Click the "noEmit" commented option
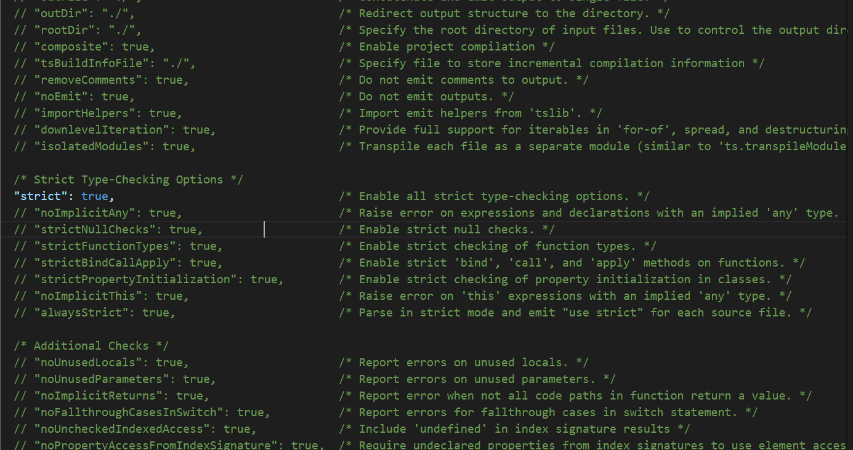This screenshot has width=853, height=450. click(x=75, y=97)
